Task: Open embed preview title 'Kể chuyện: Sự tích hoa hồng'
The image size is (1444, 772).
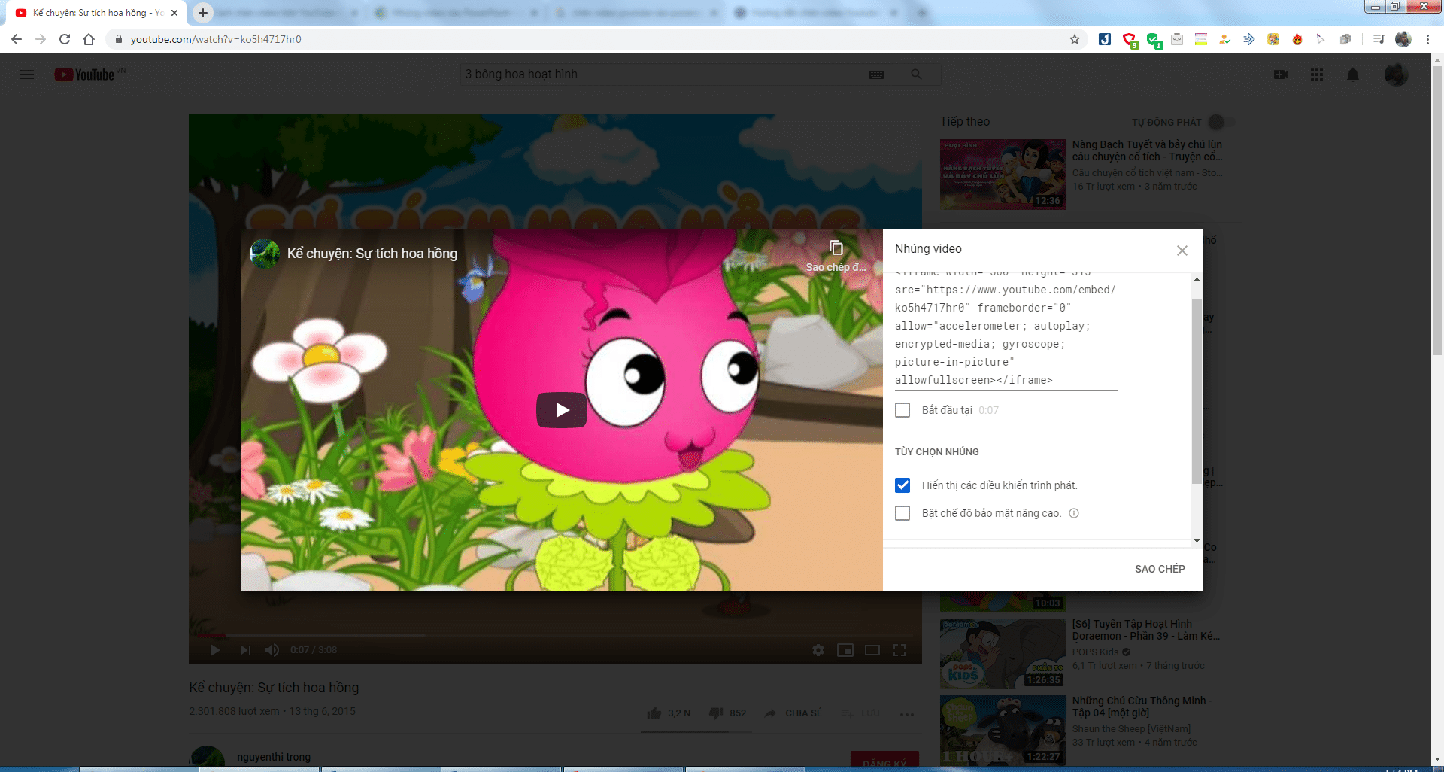Action: click(372, 254)
